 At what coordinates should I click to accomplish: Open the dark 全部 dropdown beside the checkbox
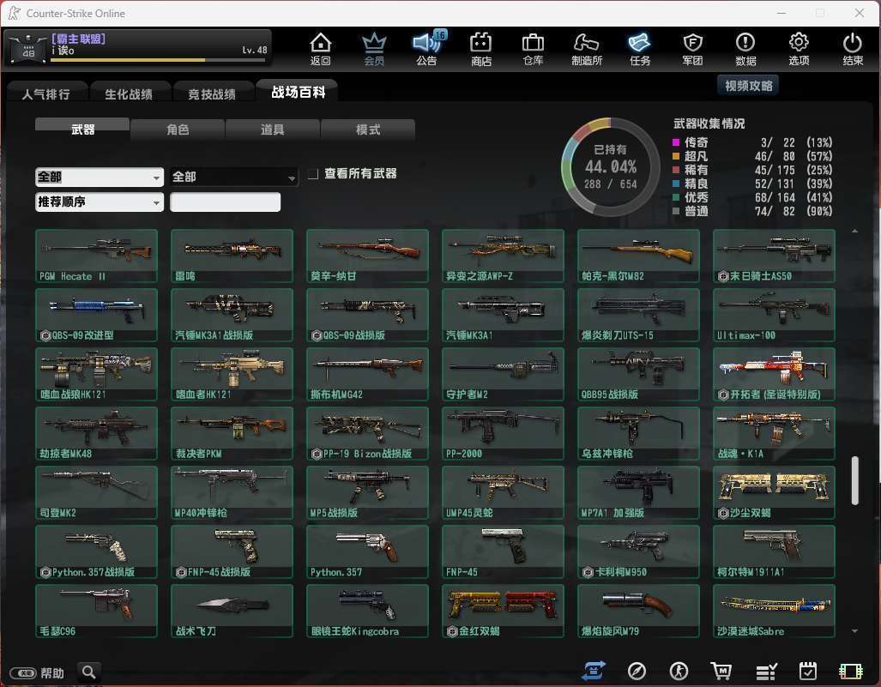[x=233, y=177]
